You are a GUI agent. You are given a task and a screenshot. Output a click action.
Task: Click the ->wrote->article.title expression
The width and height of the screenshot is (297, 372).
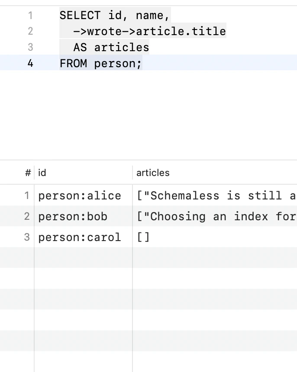pos(150,31)
